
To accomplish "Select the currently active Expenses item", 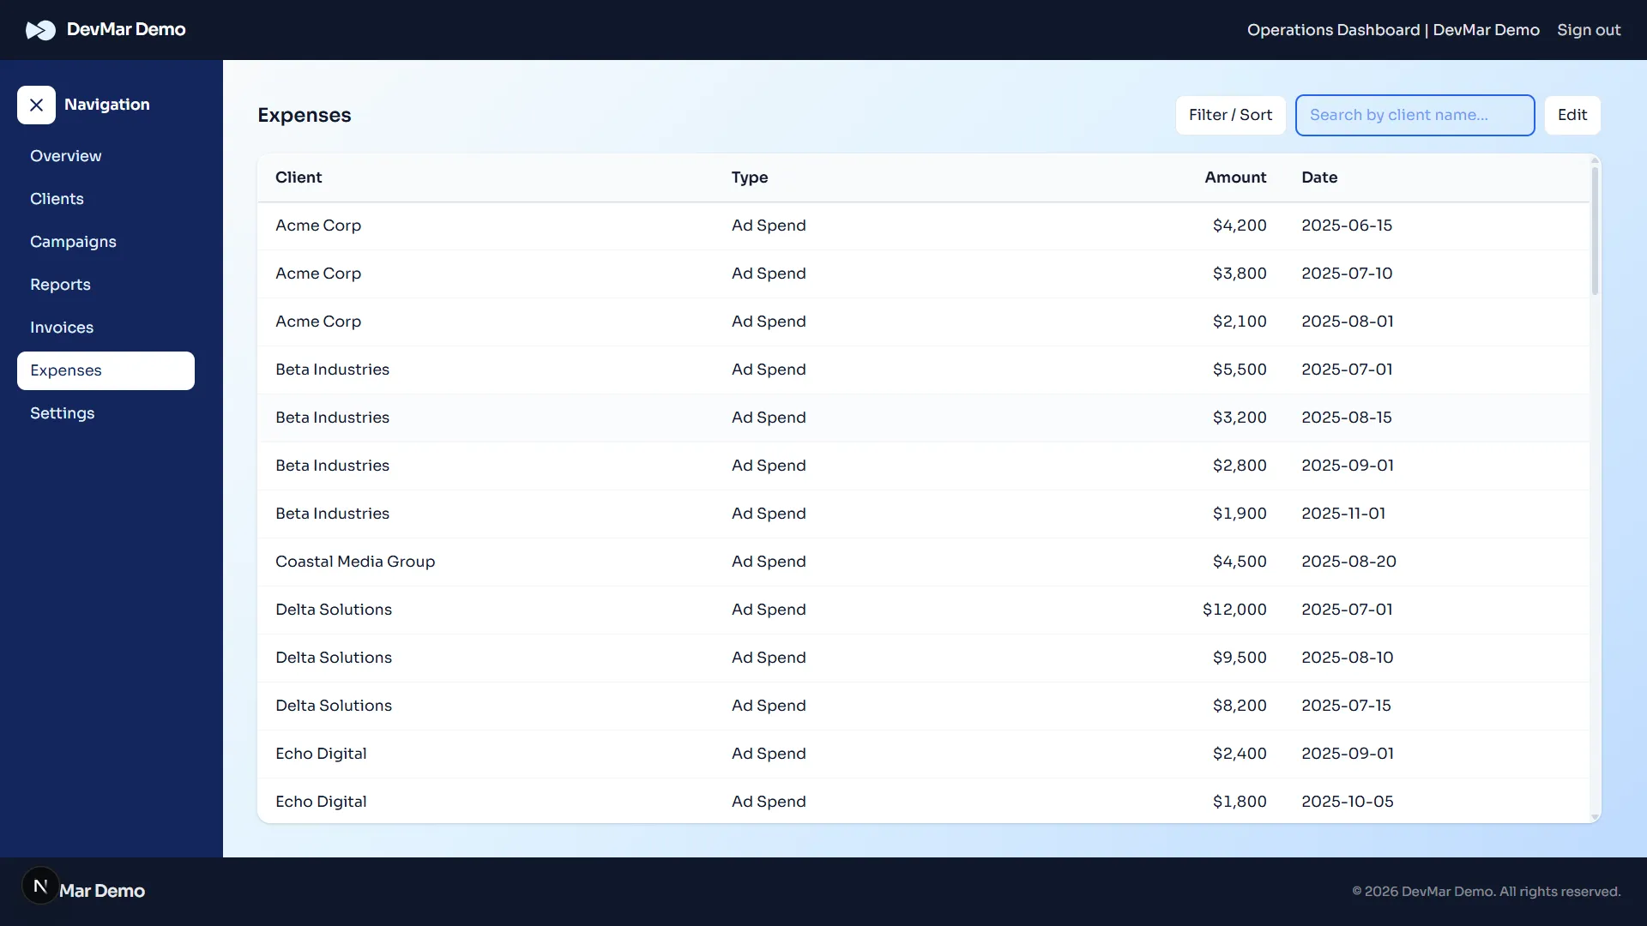I will (66, 370).
